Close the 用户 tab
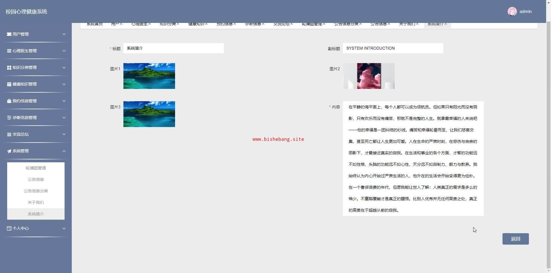Screen dimensions: 551x273 coord(121,24)
